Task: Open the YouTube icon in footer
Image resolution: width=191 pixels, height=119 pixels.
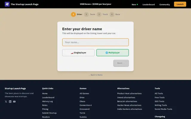Action: pos(14,102)
